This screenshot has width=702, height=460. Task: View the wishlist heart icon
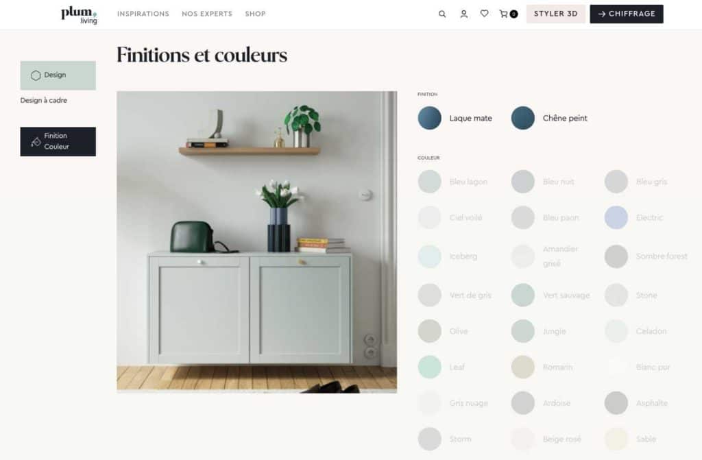pyautogui.click(x=485, y=14)
